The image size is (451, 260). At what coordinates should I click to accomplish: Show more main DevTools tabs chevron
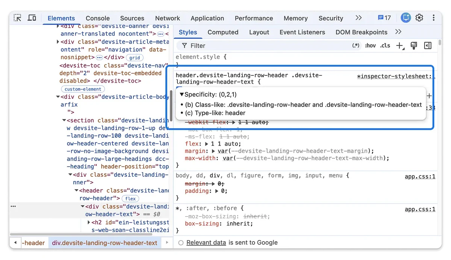pyautogui.click(x=359, y=18)
